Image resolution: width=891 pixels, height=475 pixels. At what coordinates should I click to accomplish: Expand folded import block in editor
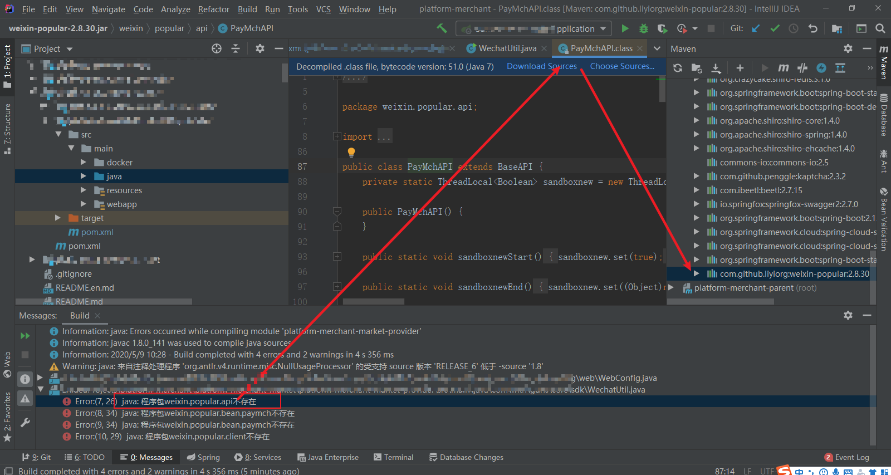337,136
